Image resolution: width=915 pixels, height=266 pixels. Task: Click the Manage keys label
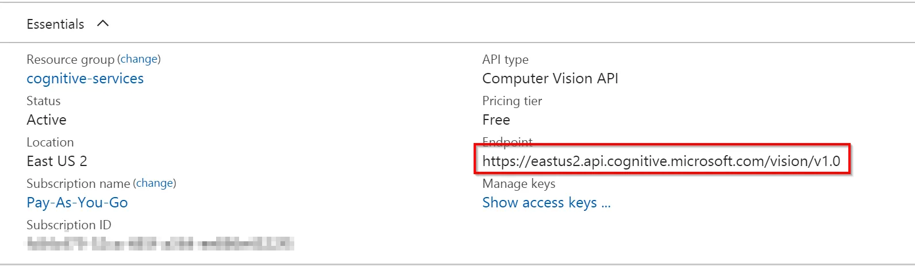[x=518, y=184]
